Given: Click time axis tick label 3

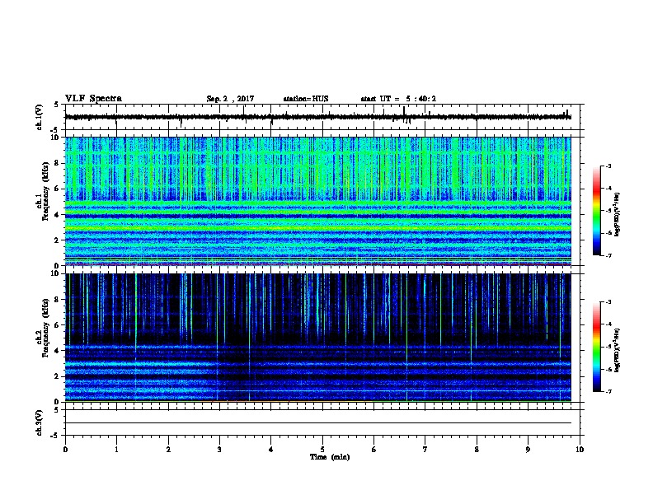Looking at the screenshot, I should (x=219, y=450).
